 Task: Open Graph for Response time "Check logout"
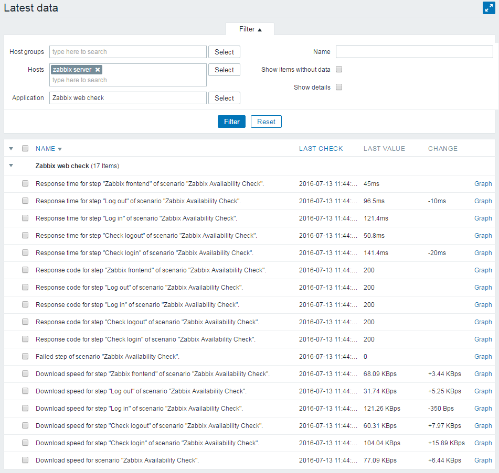483,236
